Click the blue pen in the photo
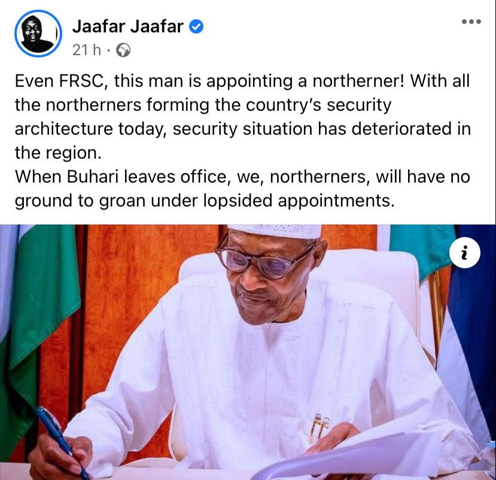This screenshot has width=496, height=480. click(x=63, y=442)
